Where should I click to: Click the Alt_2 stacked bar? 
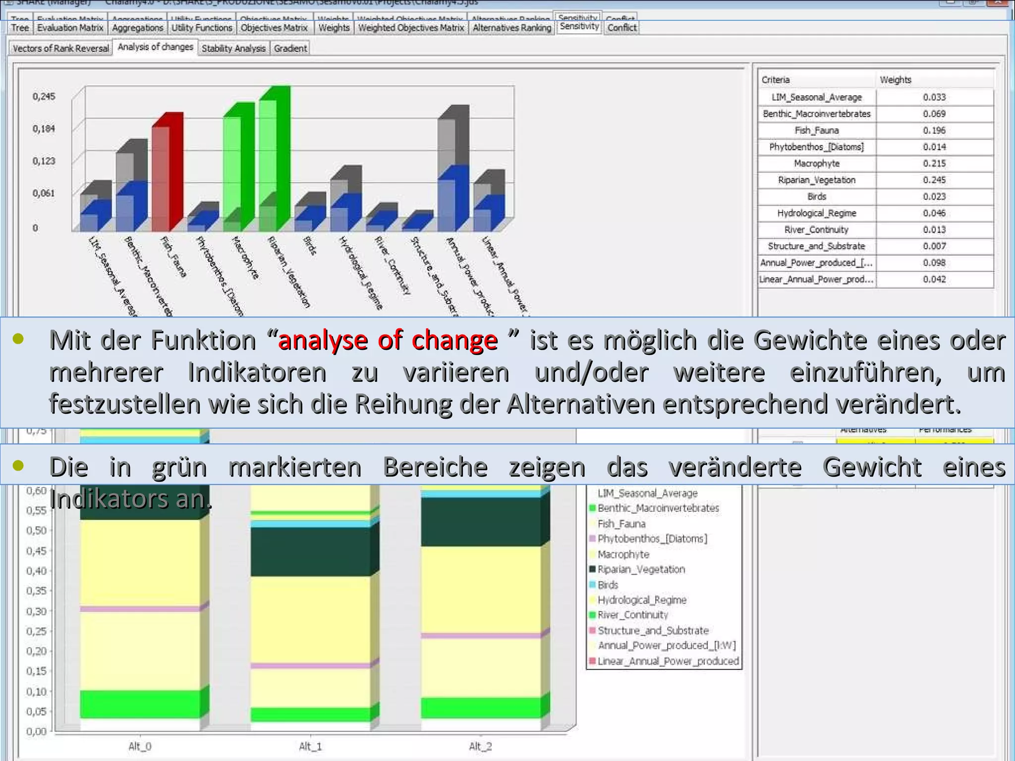[x=485, y=607]
